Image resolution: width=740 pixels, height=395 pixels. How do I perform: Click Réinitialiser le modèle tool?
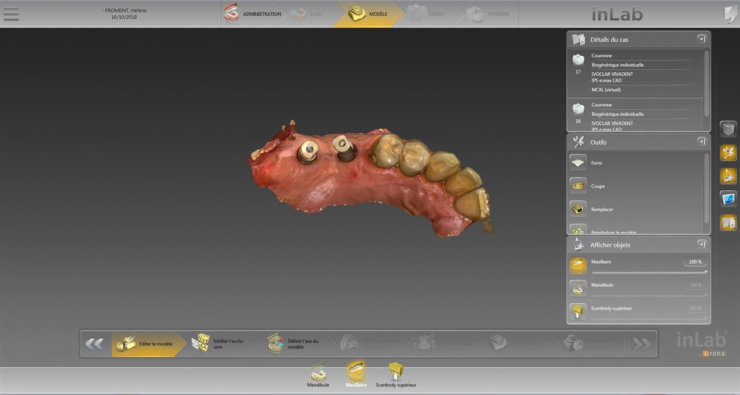pos(578,229)
